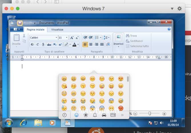
Task: Select the symbols emoji category
Action: [x=113, y=115]
